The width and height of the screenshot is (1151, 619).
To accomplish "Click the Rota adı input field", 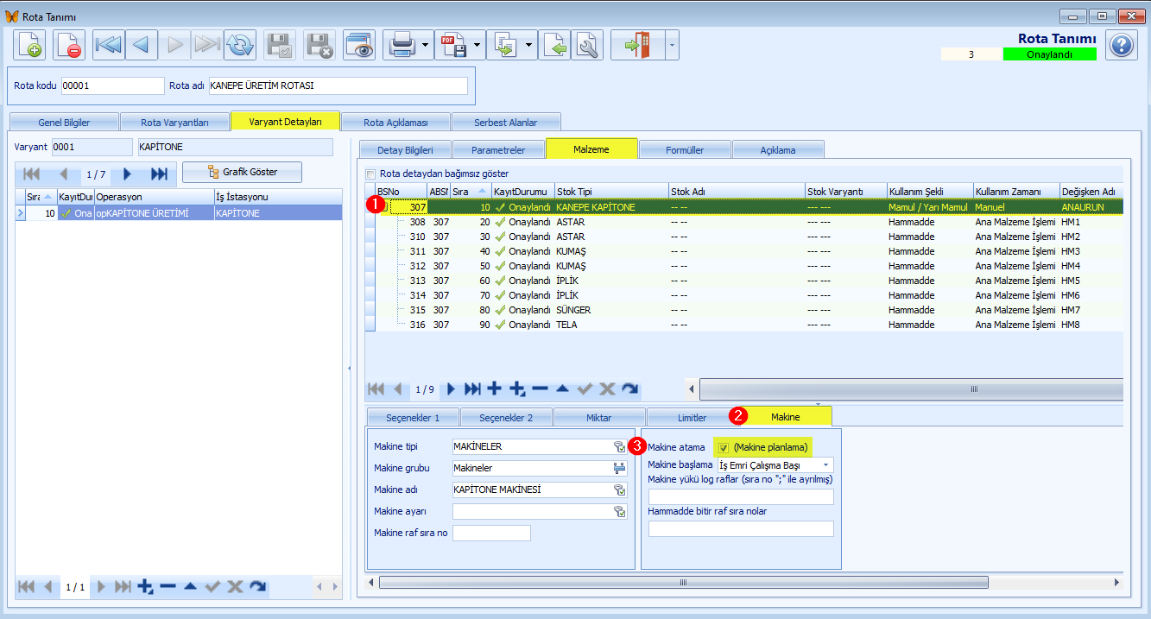I will (338, 85).
